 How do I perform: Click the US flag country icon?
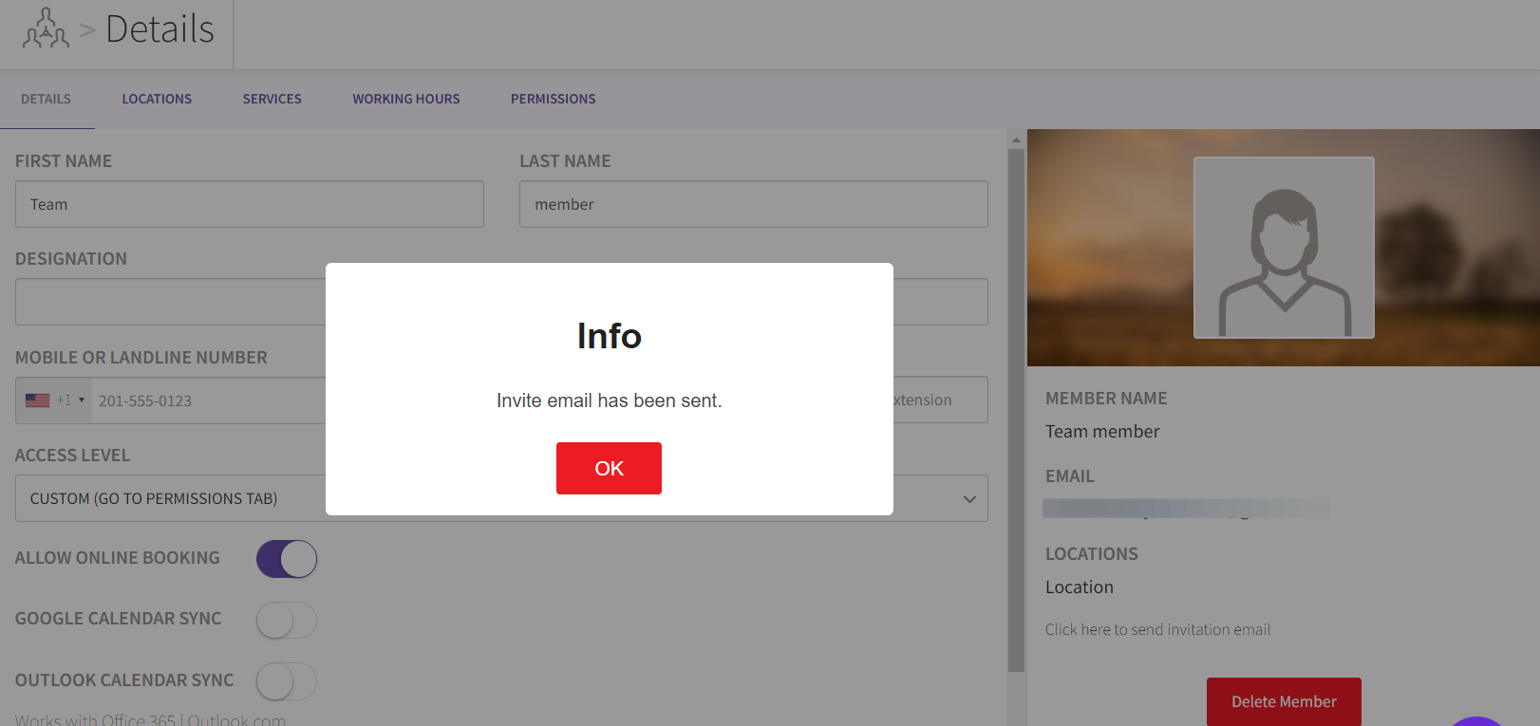[37, 400]
